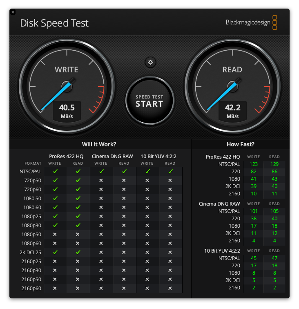Click the 10 Bit YUV write cross for 720p60
This screenshot has width=299, height=309.
(x=147, y=189)
